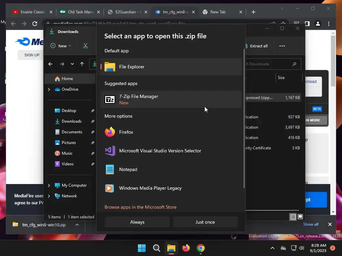Switch to large icons view layout

(x=300, y=217)
